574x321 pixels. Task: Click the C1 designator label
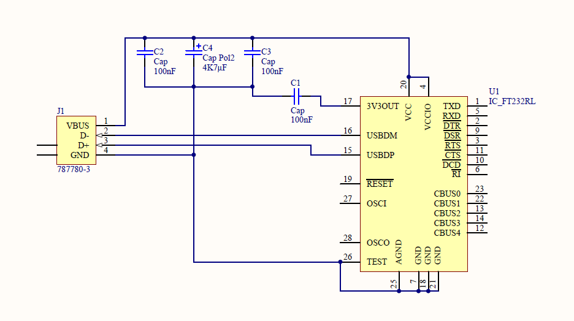click(296, 83)
